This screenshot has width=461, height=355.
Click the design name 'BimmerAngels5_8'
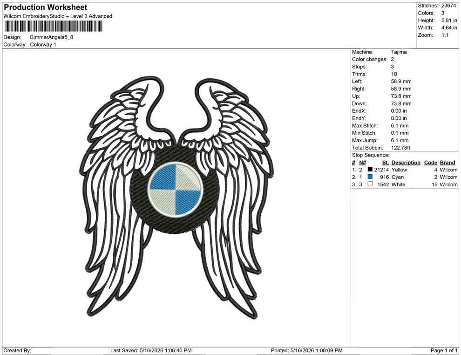pos(51,37)
